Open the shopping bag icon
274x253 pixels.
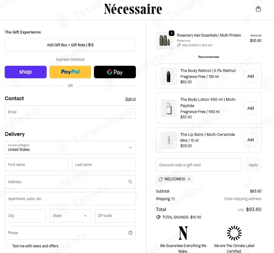[x=258, y=9]
